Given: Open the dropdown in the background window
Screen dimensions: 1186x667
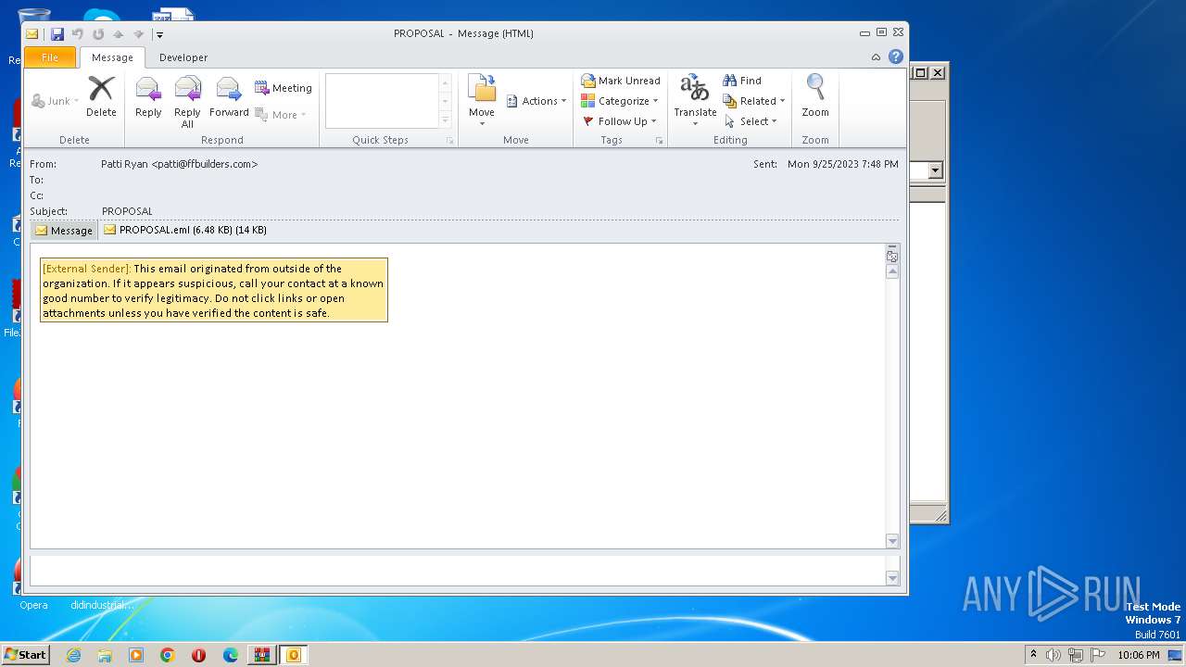Looking at the screenshot, I should [935, 170].
